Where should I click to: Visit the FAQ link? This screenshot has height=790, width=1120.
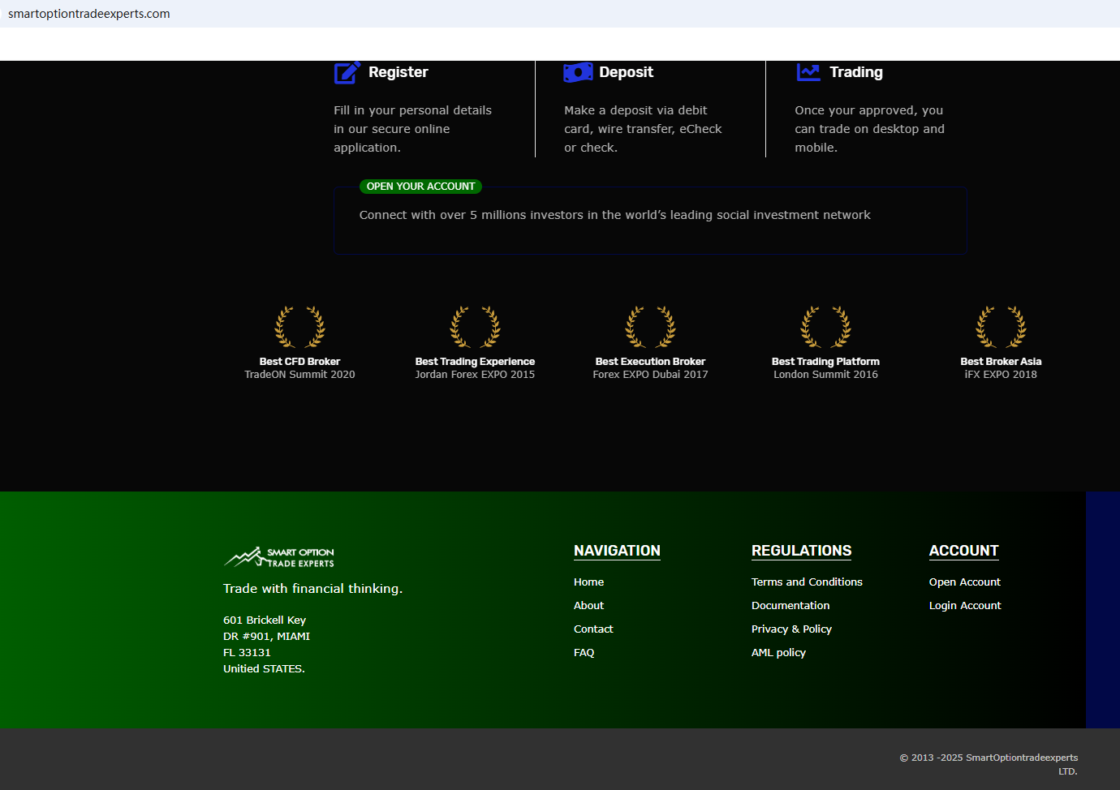tap(584, 653)
